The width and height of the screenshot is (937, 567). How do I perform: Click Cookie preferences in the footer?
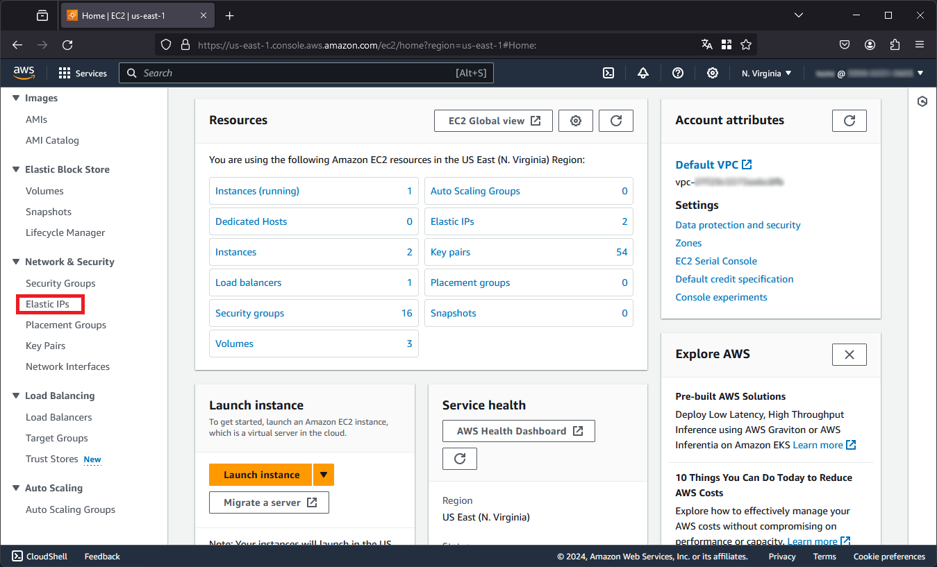[889, 557]
